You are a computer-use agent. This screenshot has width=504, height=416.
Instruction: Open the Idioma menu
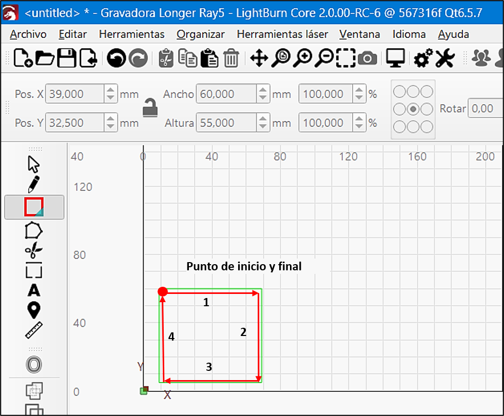409,34
